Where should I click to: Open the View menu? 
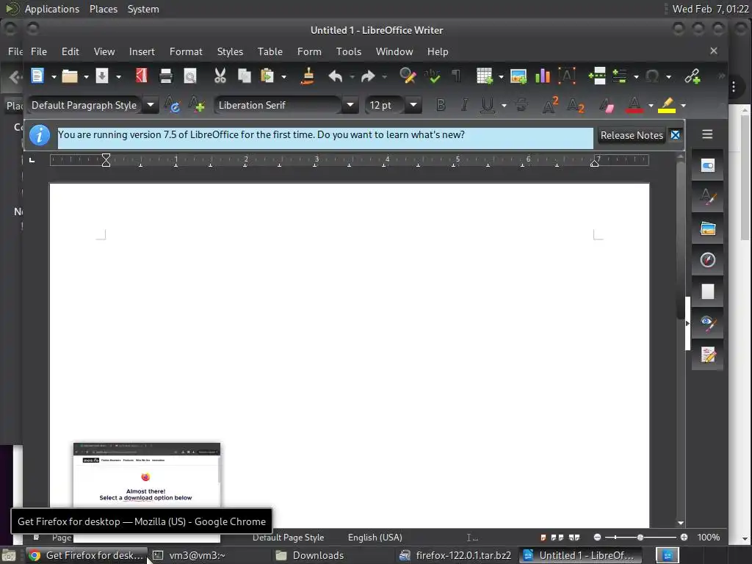pos(104,51)
